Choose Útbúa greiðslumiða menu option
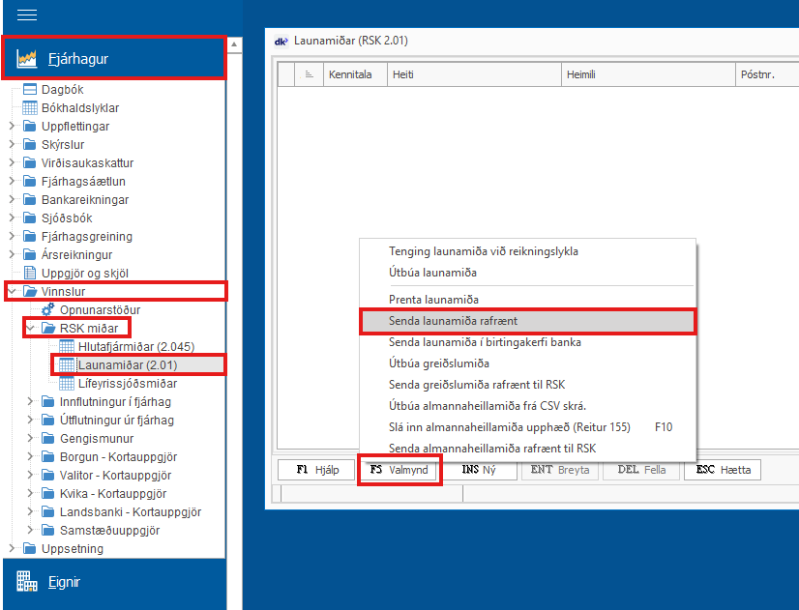 (438, 363)
